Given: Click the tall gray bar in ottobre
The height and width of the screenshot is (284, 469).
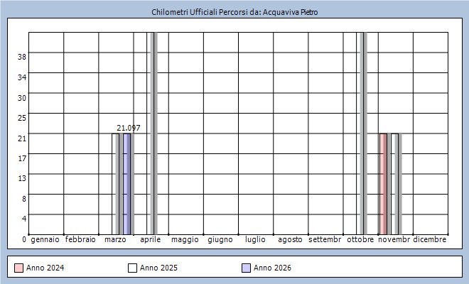Looking at the screenshot, I should pyautogui.click(x=362, y=133).
